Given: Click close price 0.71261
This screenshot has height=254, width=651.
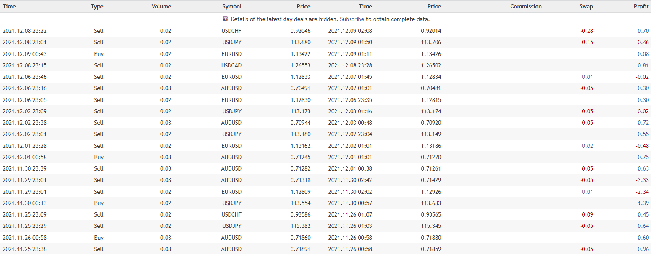Looking at the screenshot, I should pos(431,168).
